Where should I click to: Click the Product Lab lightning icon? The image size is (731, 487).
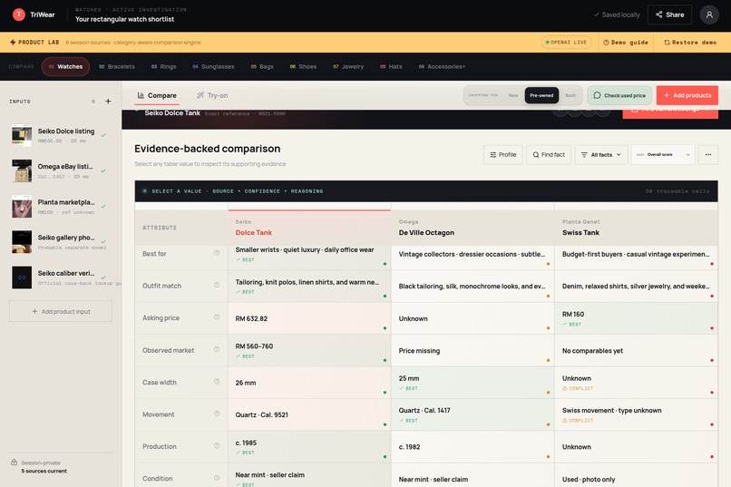(13, 42)
